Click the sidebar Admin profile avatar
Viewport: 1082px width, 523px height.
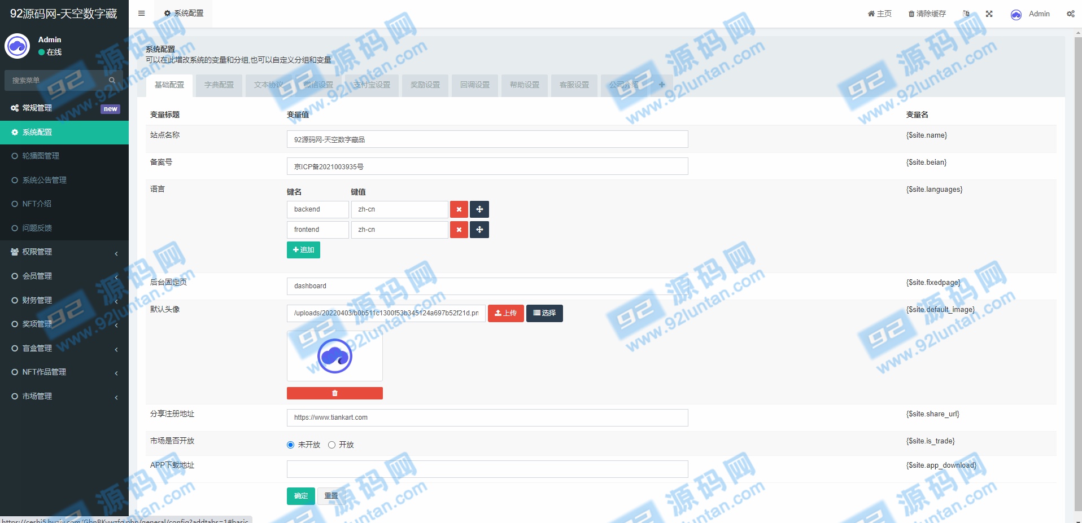18,46
